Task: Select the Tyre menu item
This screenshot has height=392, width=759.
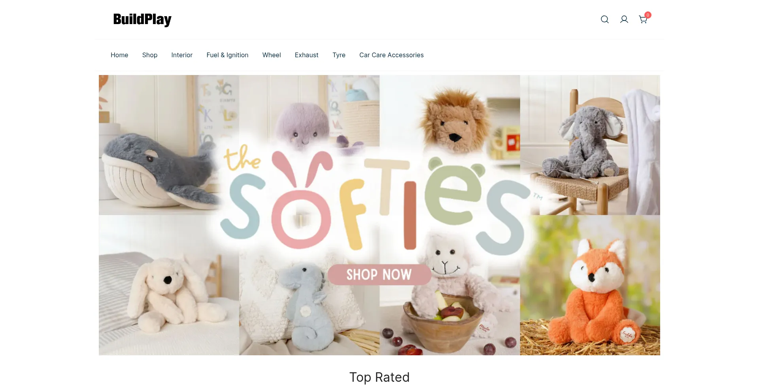Action: [339, 55]
